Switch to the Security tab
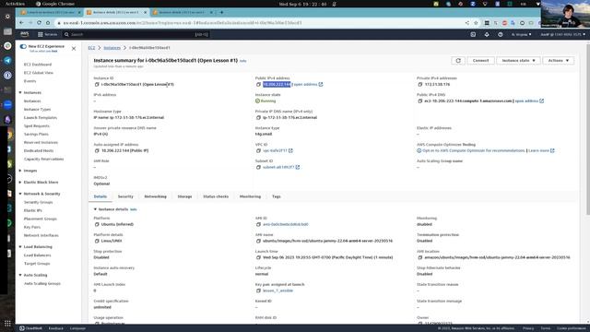 [125, 196]
